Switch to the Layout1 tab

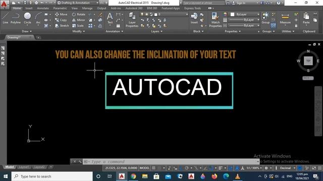tap(24, 167)
